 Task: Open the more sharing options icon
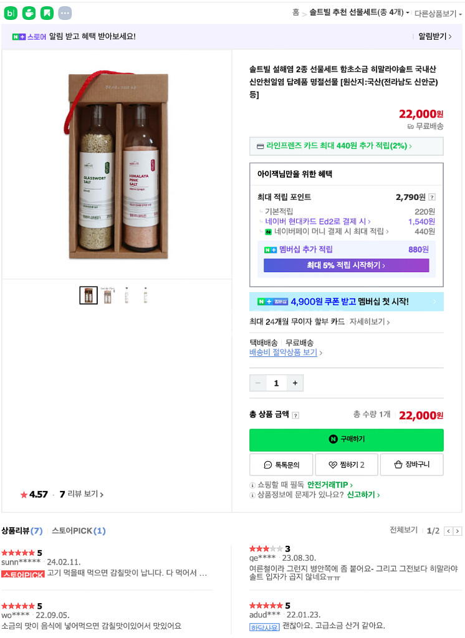pyautogui.click(x=65, y=12)
